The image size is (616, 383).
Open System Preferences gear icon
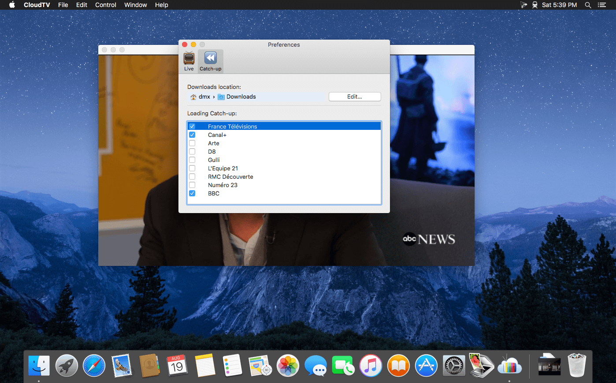point(454,366)
